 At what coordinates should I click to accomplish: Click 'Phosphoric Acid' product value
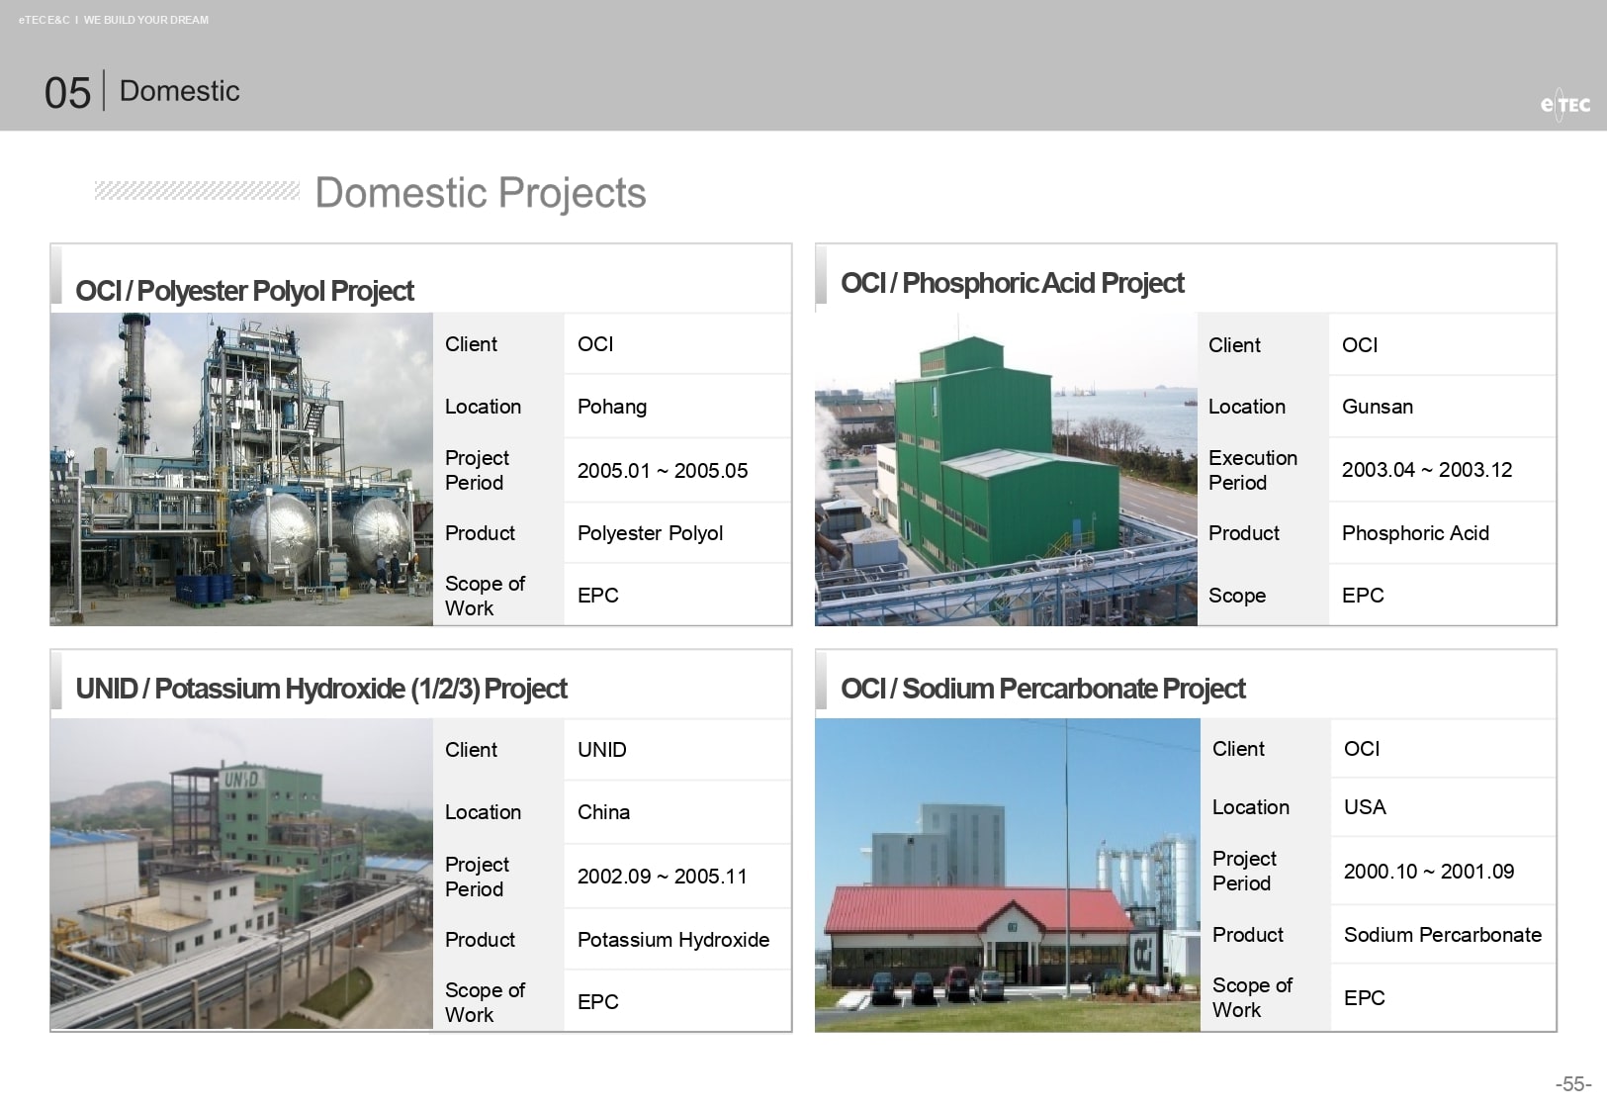1415,533
